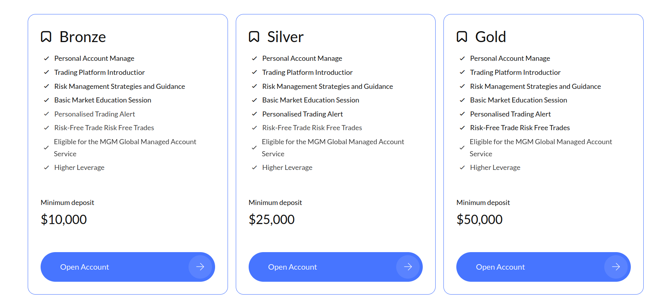
Task: Click the checkmark next to Bronze Higher Leverage
Action: point(46,168)
